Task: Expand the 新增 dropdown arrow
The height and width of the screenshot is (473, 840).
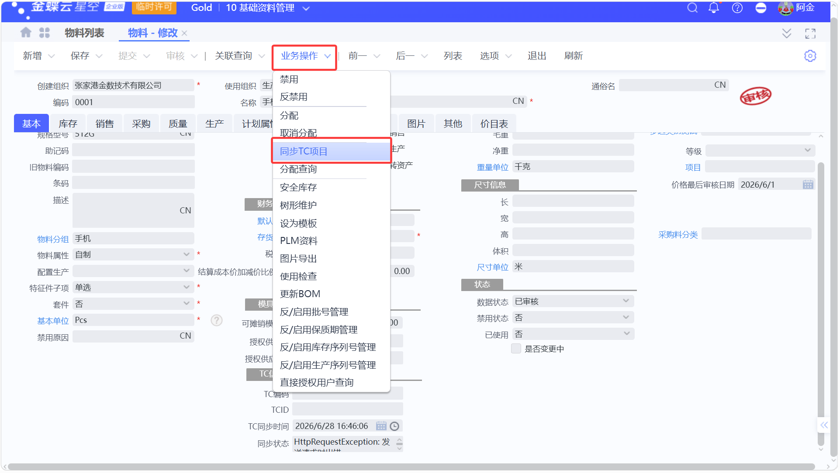Action: pos(51,56)
